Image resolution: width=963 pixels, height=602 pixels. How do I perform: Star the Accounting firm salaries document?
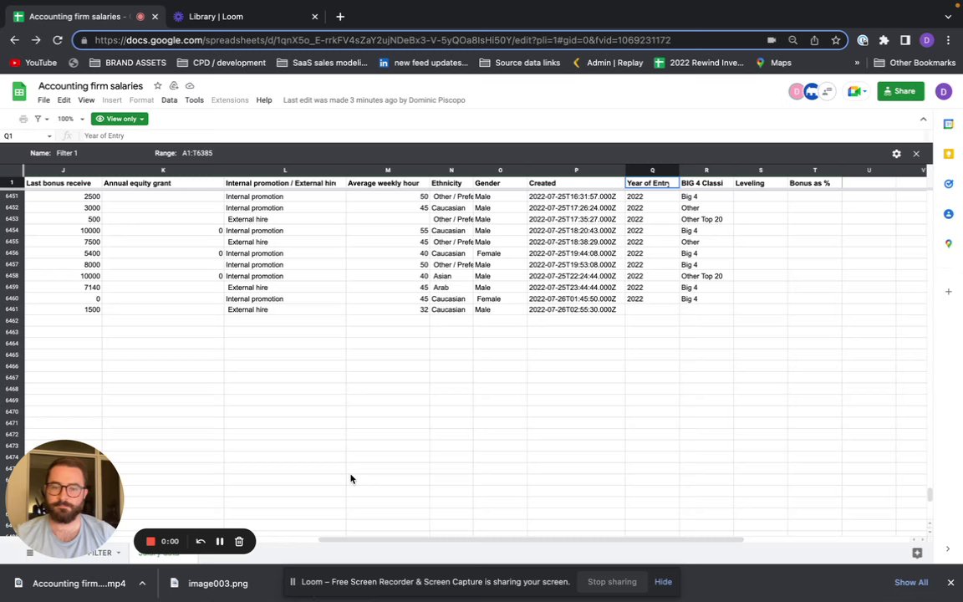click(158, 86)
